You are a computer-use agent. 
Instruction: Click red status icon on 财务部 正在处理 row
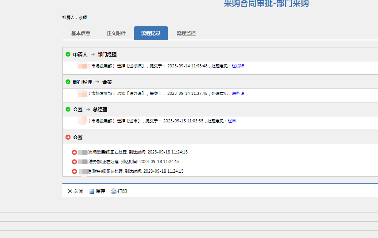click(74, 171)
